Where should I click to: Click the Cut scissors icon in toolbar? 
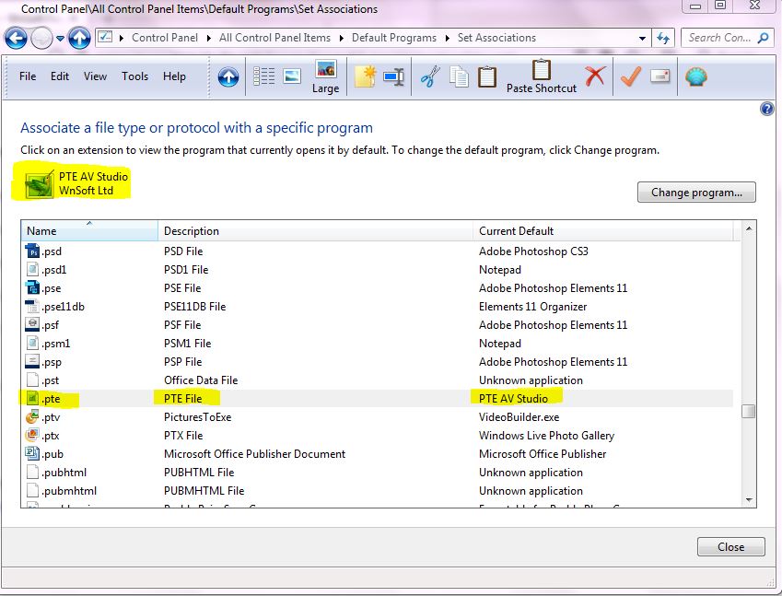pos(429,76)
